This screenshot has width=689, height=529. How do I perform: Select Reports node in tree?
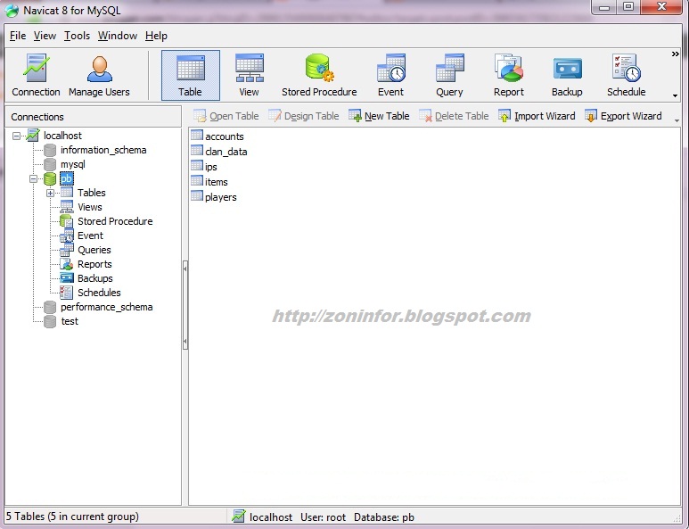[94, 264]
